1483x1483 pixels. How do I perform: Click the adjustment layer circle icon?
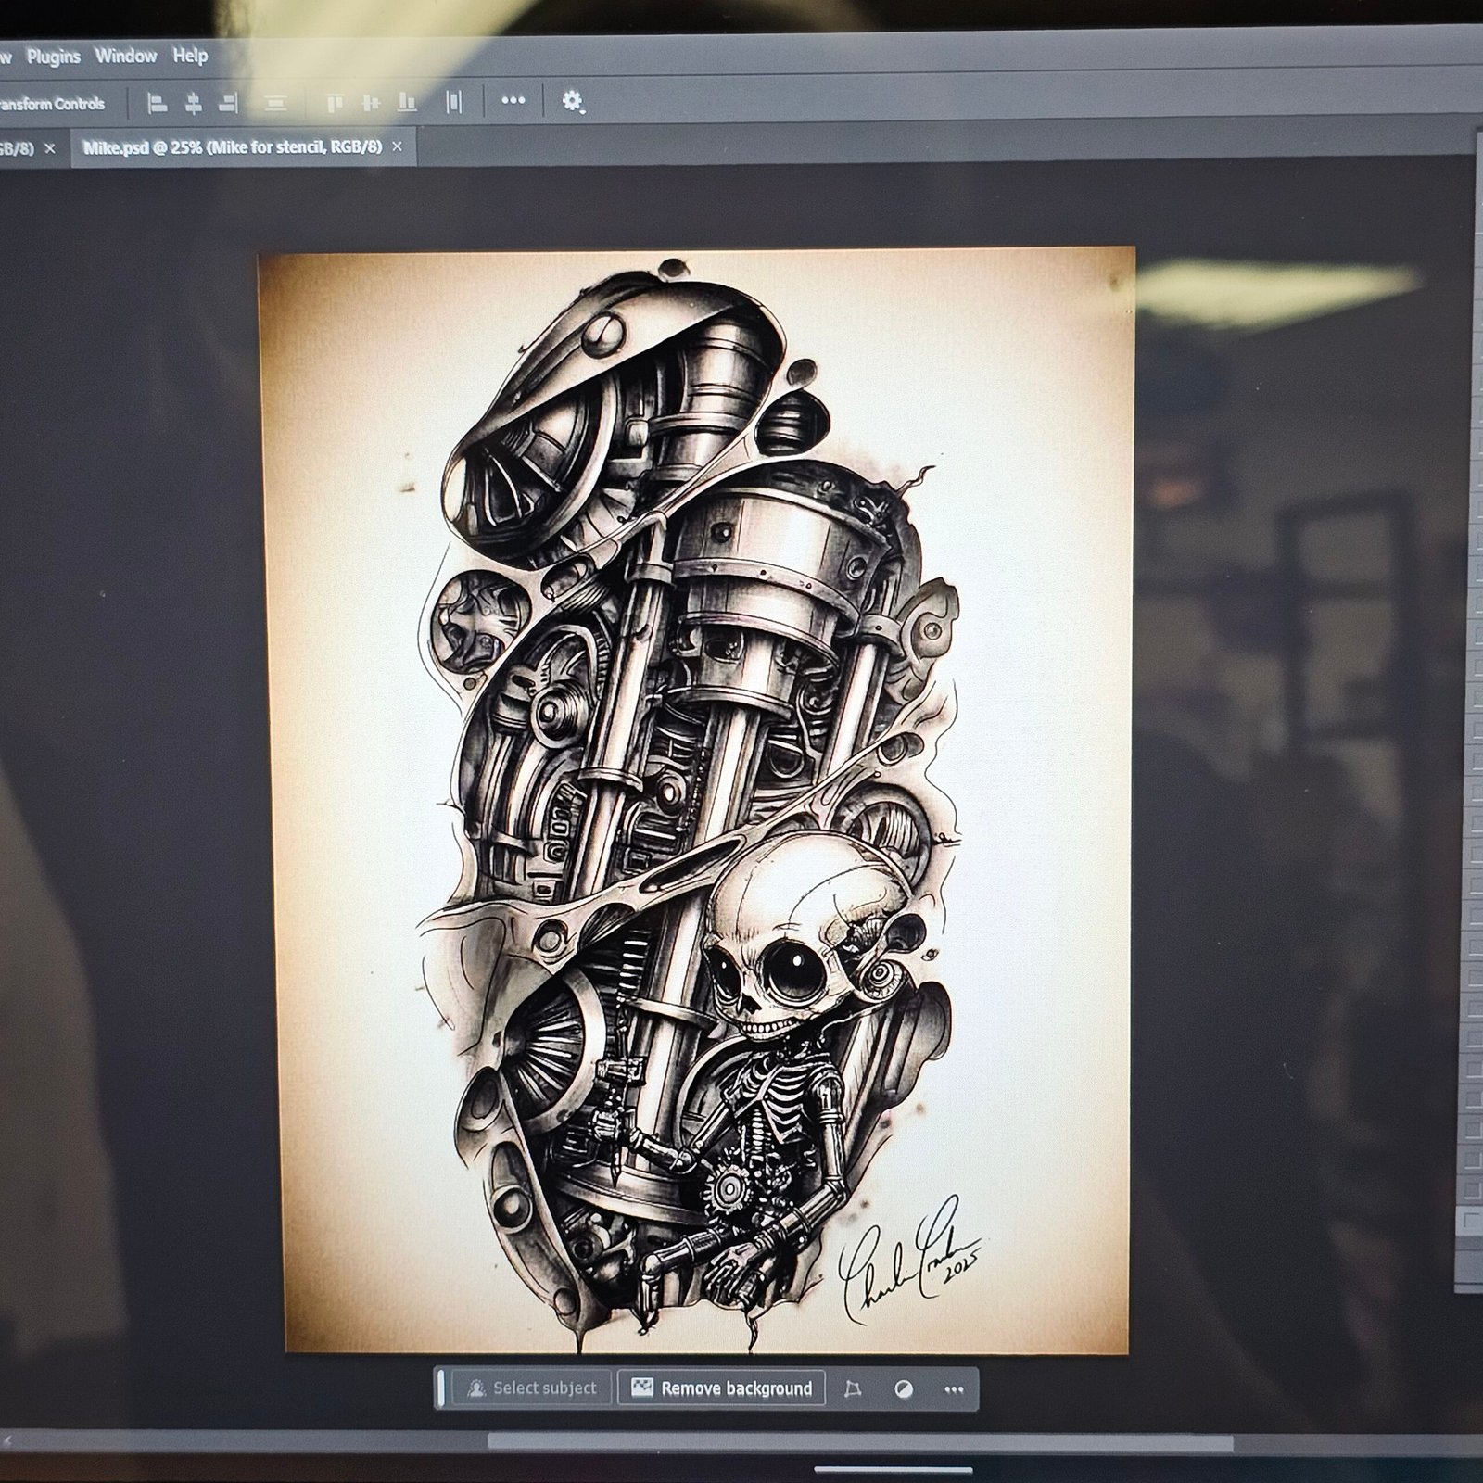[904, 1388]
